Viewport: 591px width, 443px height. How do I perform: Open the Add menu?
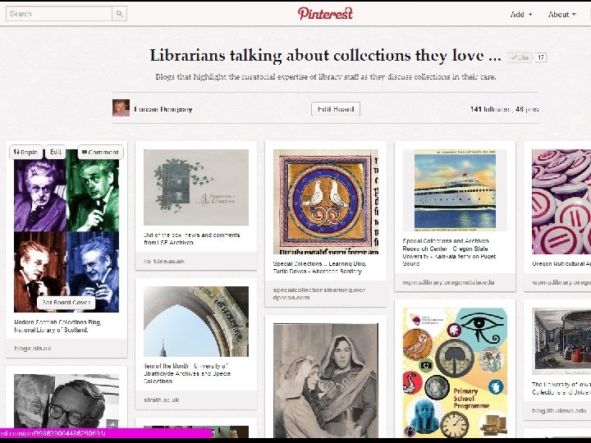point(521,14)
